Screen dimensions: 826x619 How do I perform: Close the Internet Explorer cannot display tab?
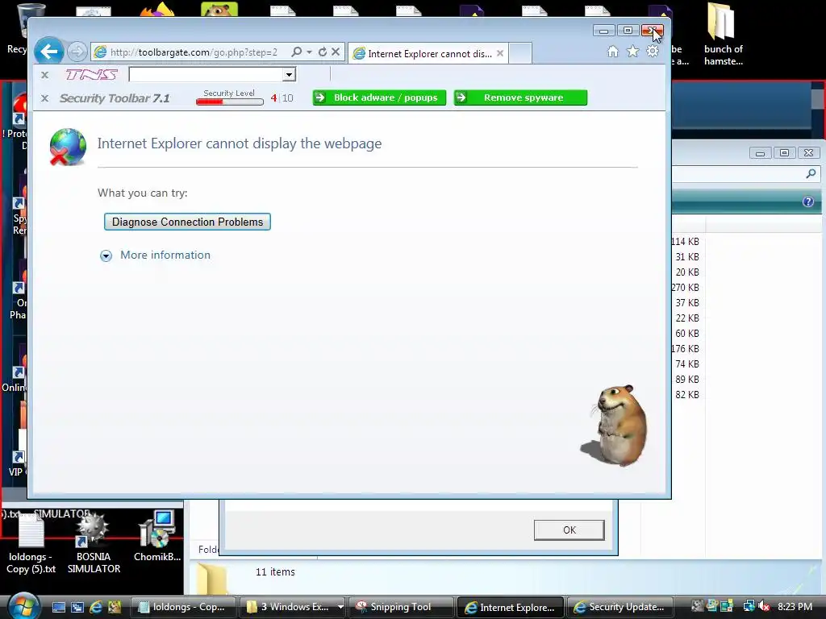point(500,53)
